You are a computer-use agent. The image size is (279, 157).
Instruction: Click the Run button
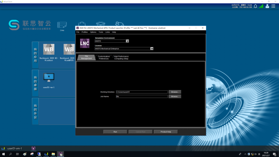click(115, 132)
